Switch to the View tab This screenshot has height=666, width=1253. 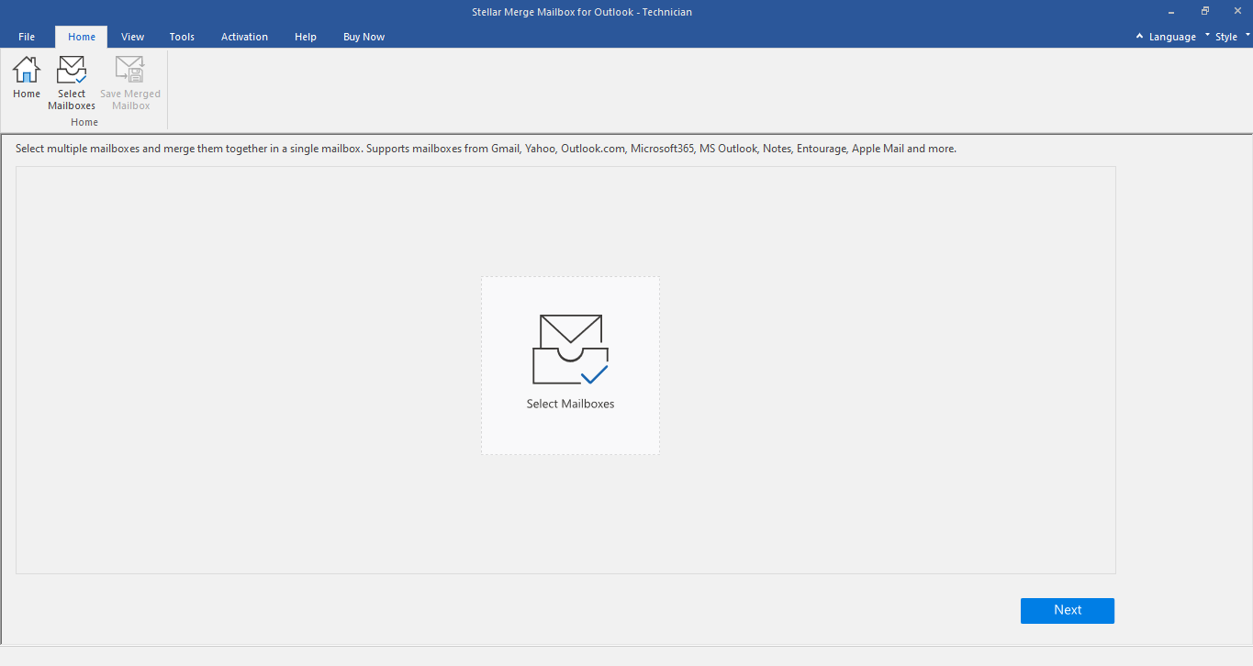(x=133, y=37)
